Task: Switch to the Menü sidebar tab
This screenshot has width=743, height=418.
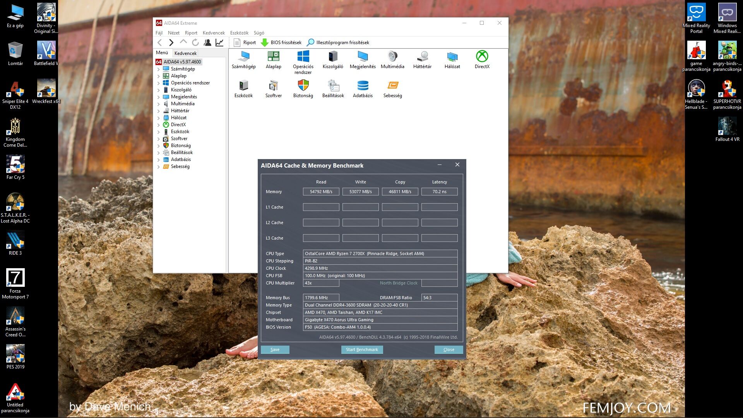Action: pos(162,53)
